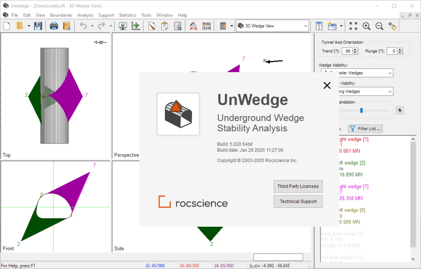Open the Filter List button

coord(365,129)
